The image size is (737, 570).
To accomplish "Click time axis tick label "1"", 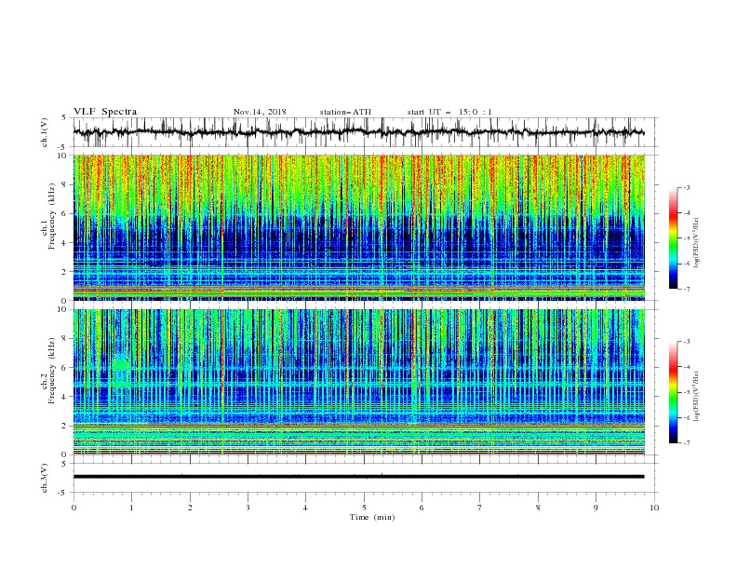I will click(x=131, y=508).
